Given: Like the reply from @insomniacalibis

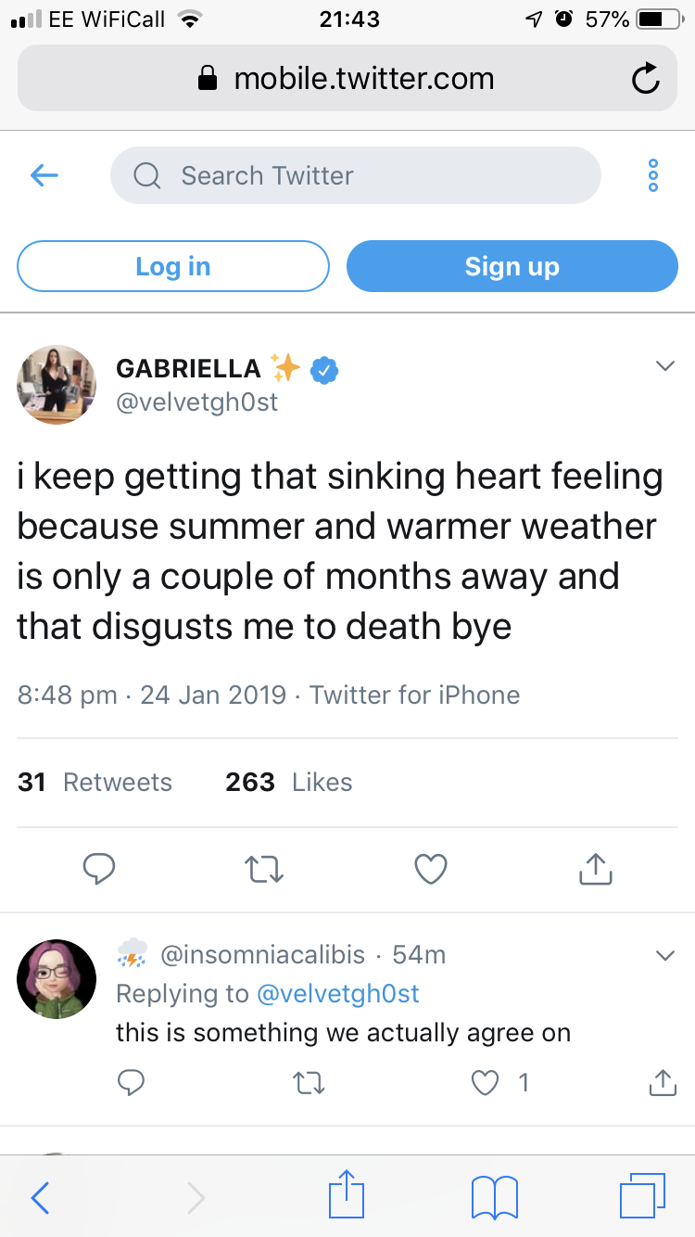Looking at the screenshot, I should tap(486, 1082).
